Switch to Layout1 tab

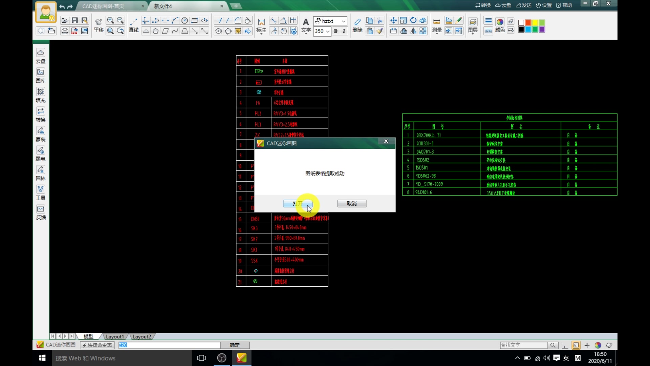click(x=115, y=337)
